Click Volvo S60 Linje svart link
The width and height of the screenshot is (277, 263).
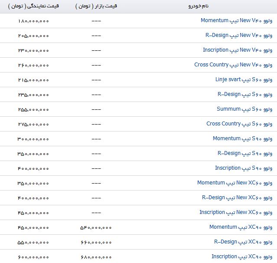pyautogui.click(x=244, y=80)
